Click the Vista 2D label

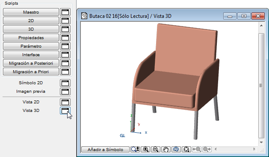31,102
